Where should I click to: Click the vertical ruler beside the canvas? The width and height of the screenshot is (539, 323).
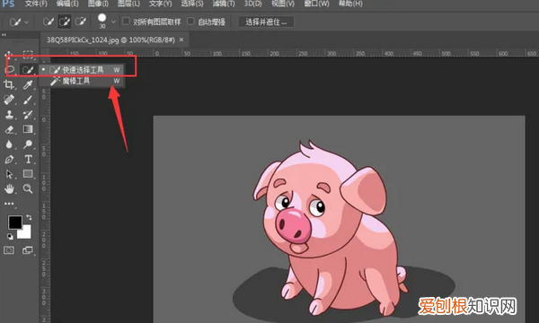click(x=45, y=190)
